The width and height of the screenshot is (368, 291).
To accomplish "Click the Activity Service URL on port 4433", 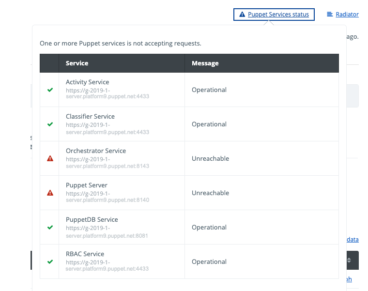I will (x=107, y=93).
